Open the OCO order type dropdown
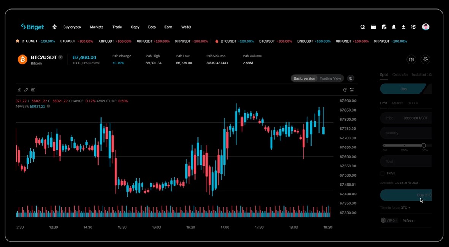This screenshot has width=449, height=247. coord(412,103)
